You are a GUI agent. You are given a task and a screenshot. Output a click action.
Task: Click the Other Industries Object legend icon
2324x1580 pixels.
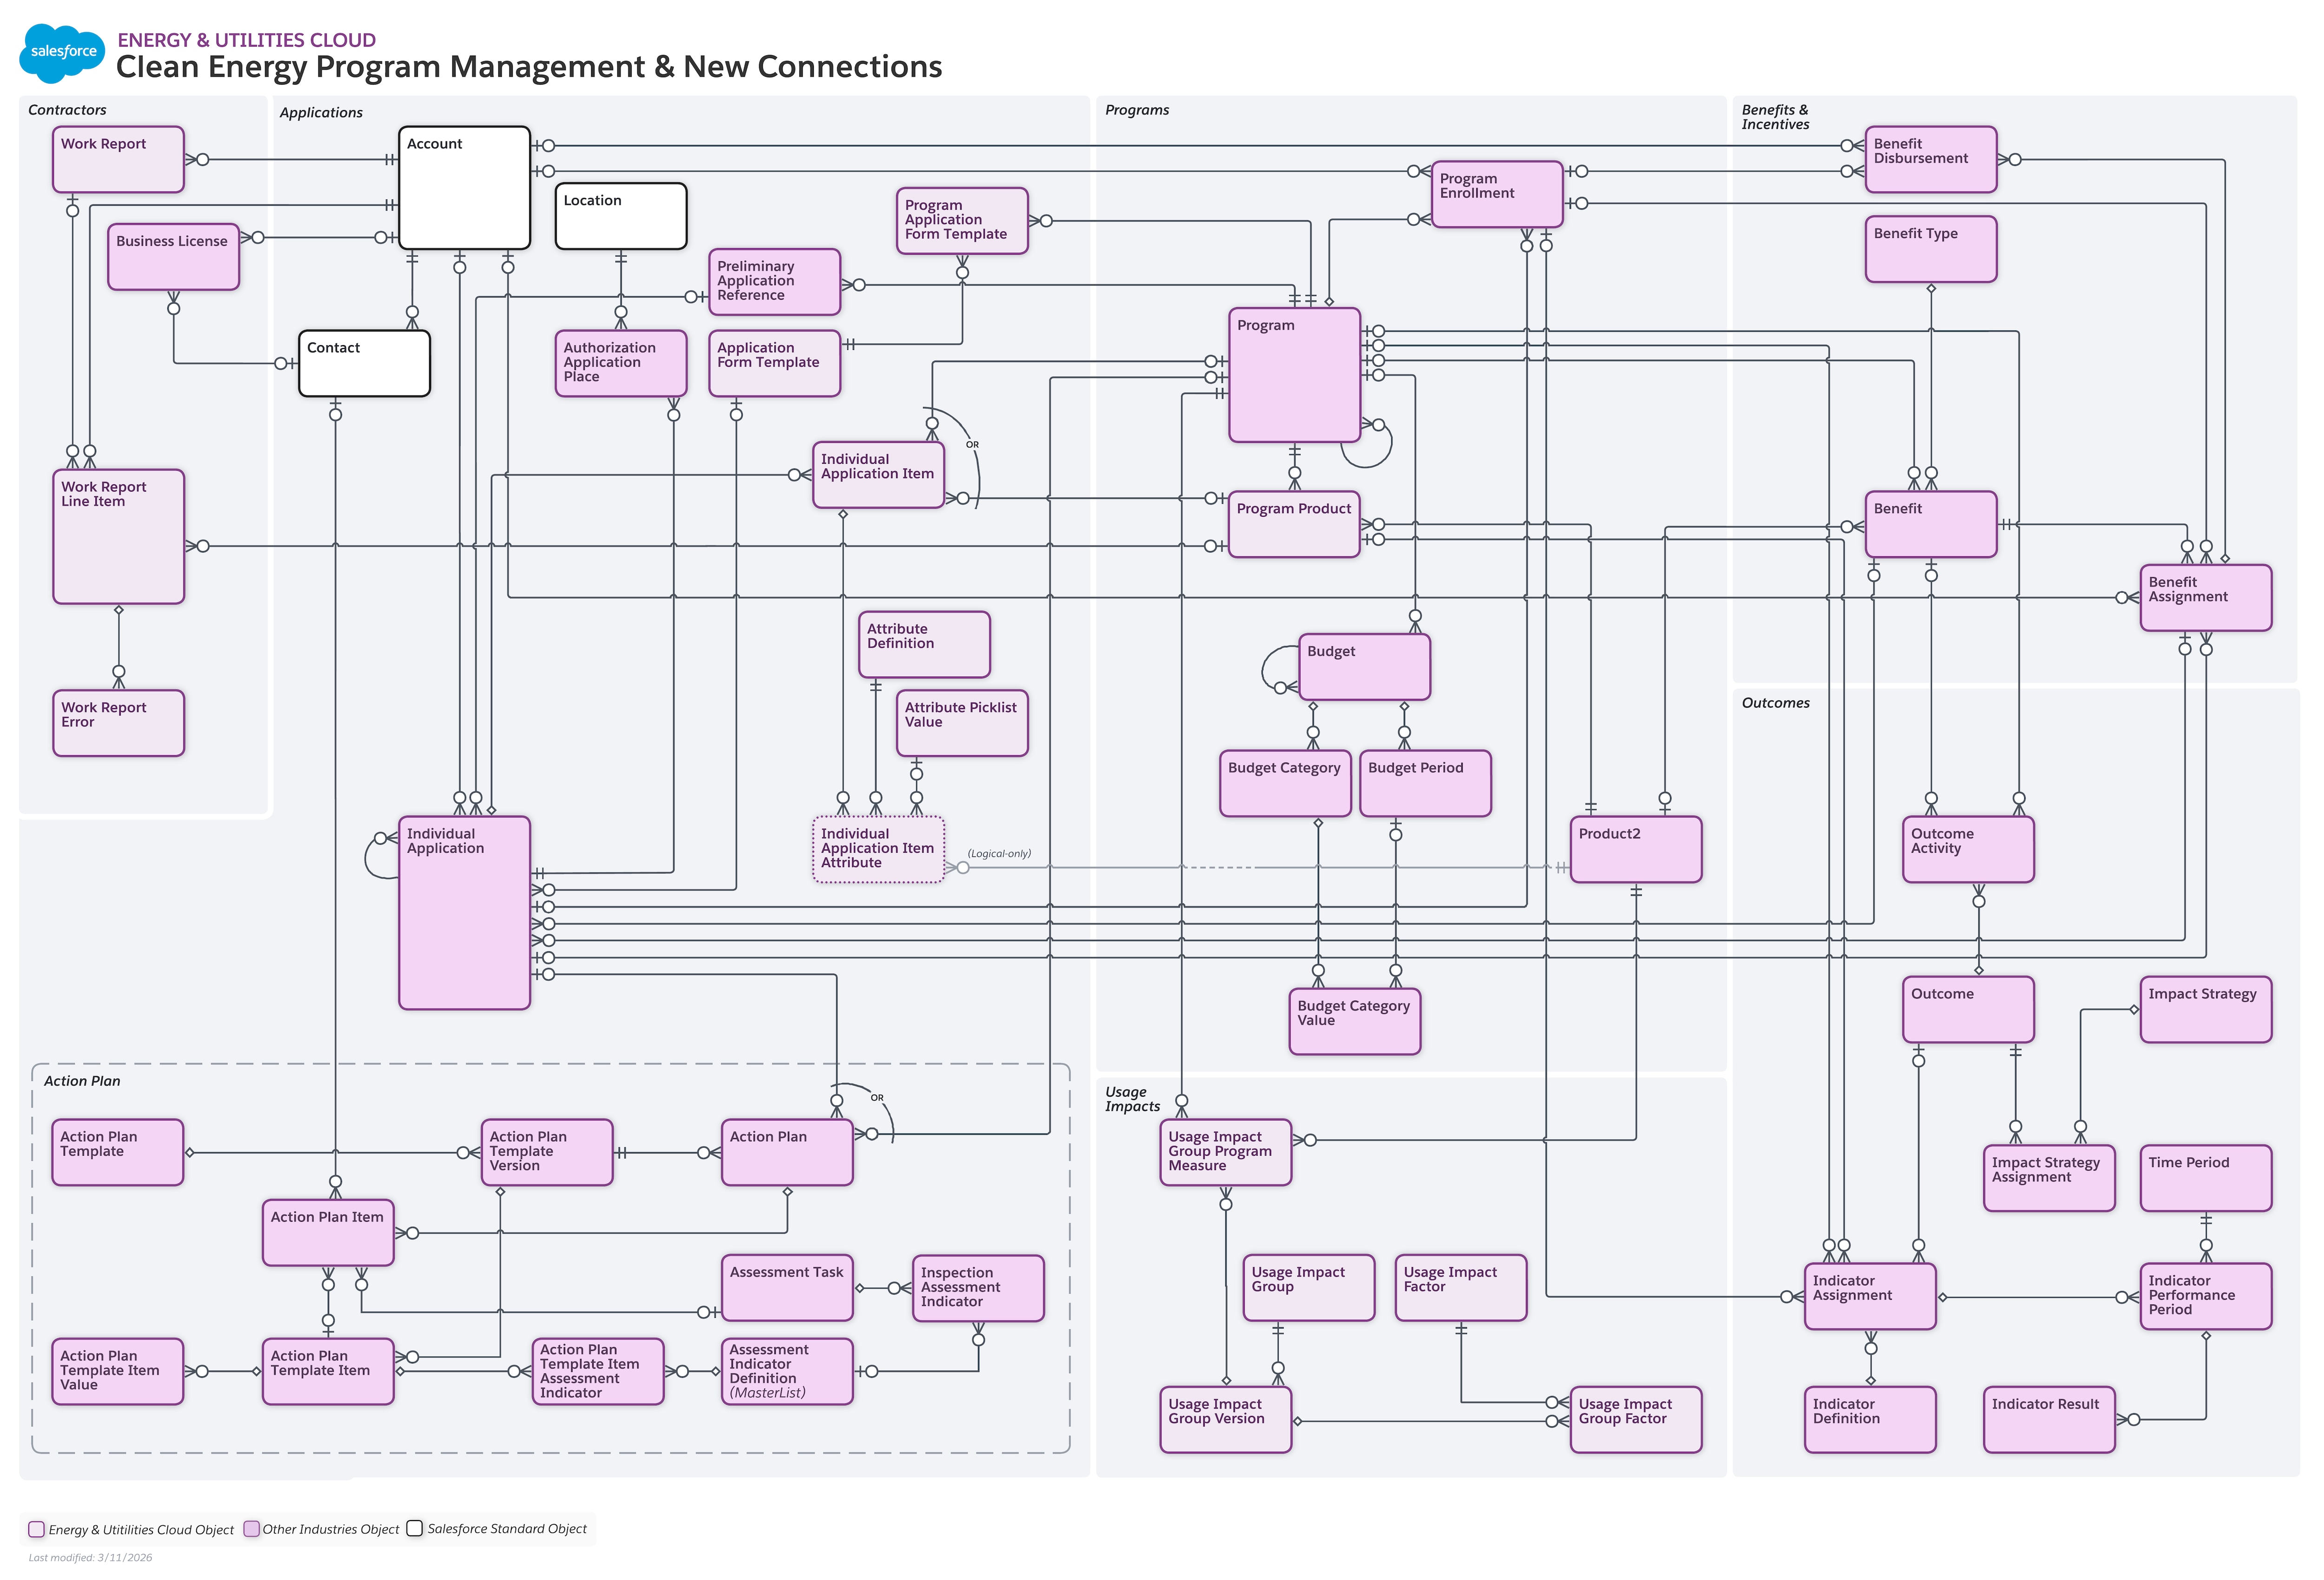pyautogui.click(x=252, y=1529)
